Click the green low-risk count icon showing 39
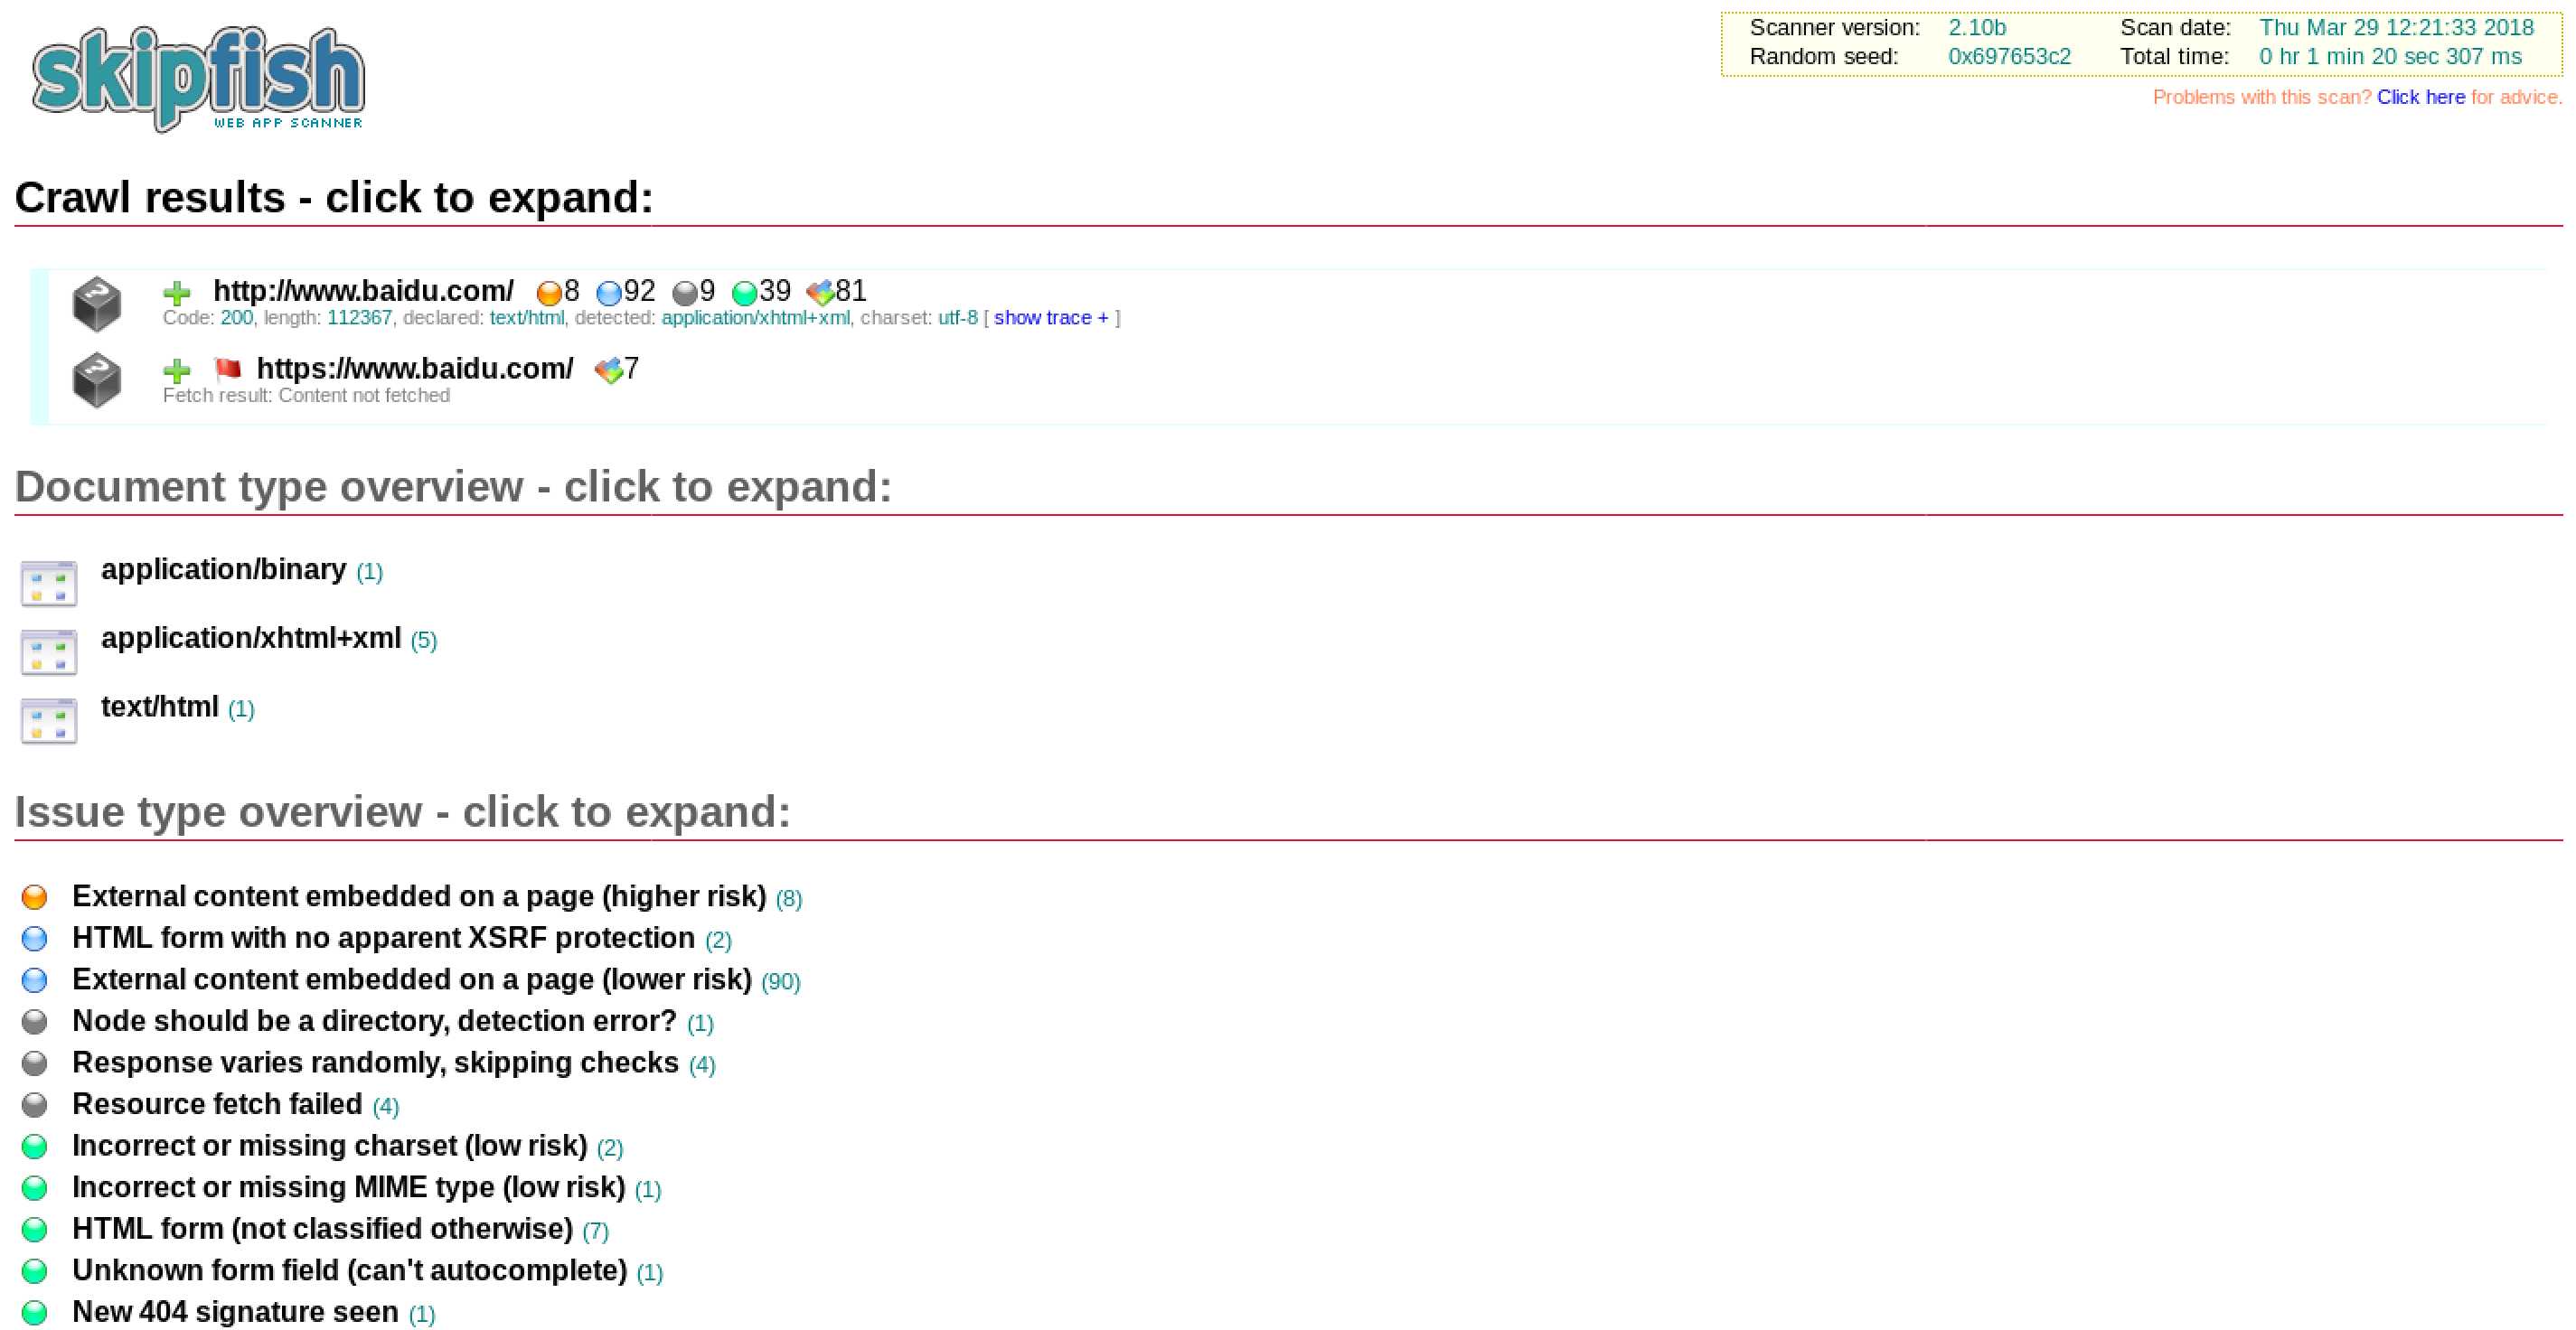Image resolution: width=2576 pixels, height=1330 pixels. tap(744, 293)
